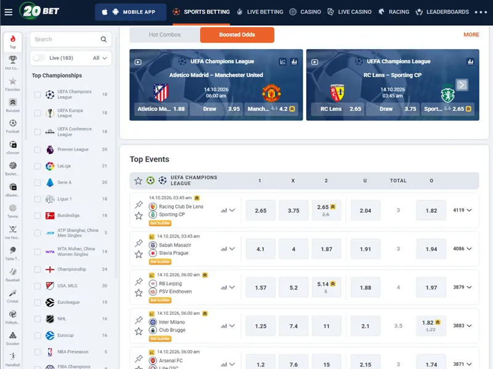Open Bet builder for Inter Milano match

click(160, 339)
